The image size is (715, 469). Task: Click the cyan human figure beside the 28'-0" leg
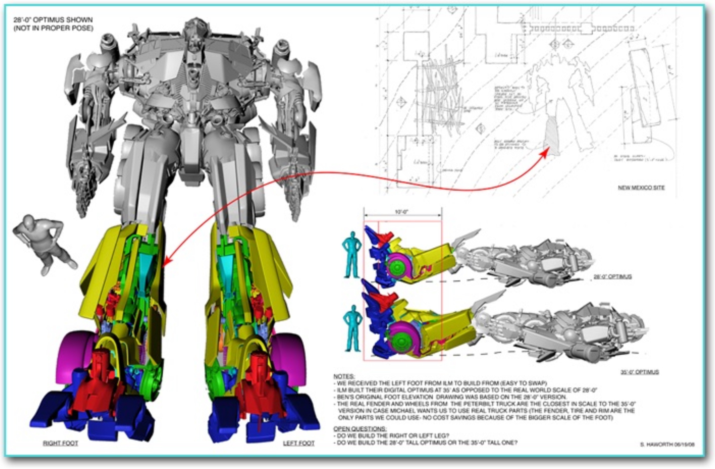coord(352,255)
